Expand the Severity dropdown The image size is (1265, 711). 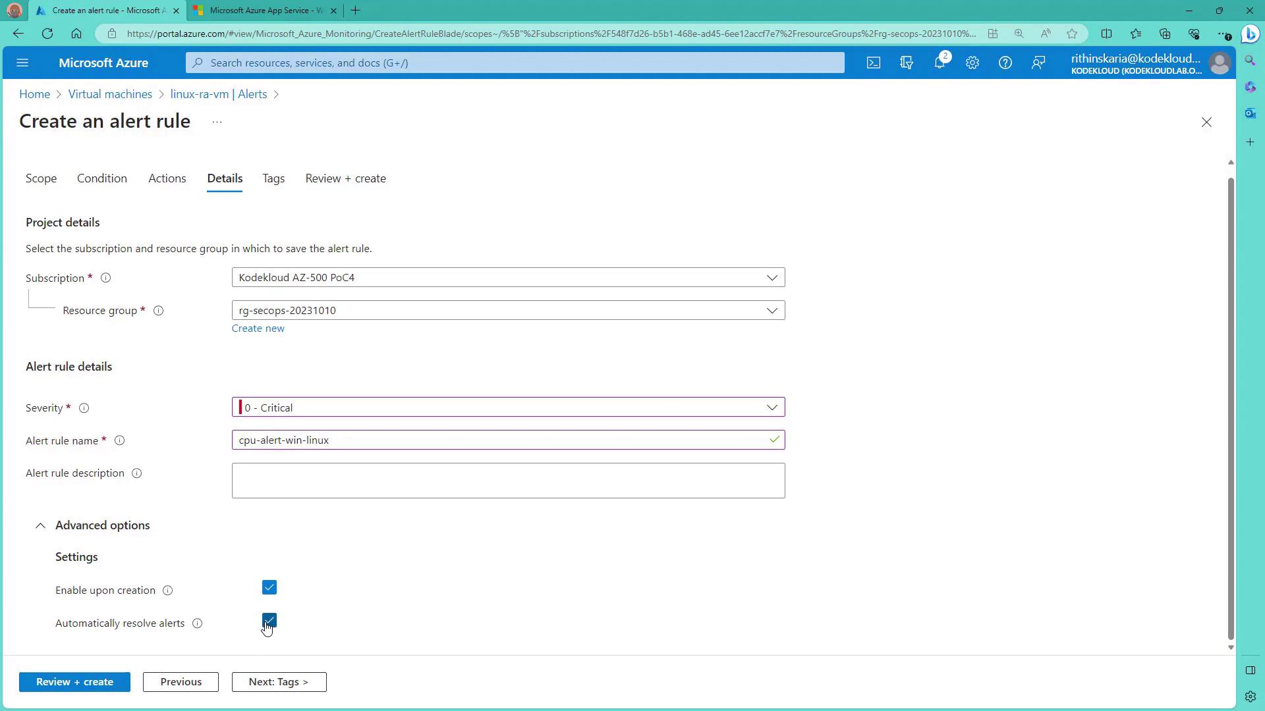(508, 408)
